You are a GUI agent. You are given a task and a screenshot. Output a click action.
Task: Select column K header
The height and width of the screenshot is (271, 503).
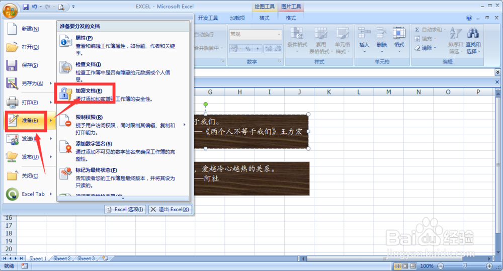click(329, 92)
